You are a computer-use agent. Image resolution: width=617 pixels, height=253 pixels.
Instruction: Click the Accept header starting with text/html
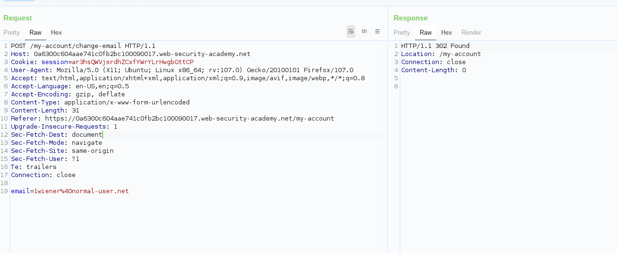pyautogui.click(x=188, y=78)
